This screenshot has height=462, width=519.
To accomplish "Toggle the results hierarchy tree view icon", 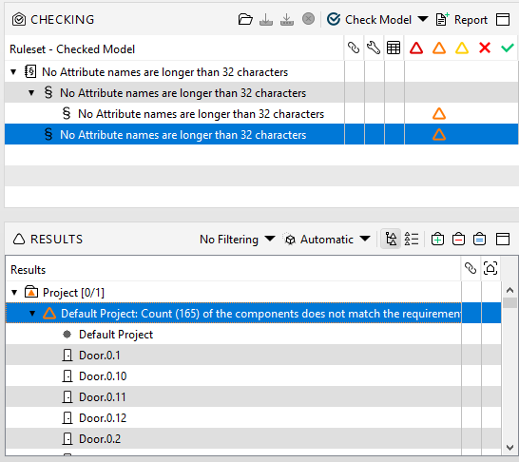I will click(391, 239).
